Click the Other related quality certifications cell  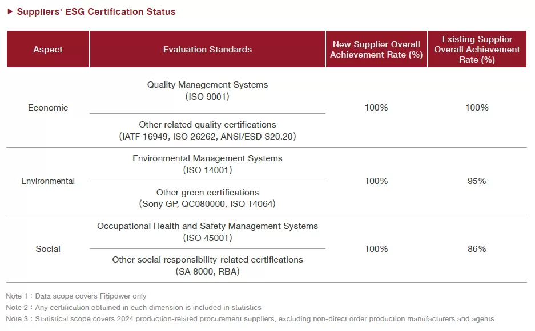coord(207,130)
